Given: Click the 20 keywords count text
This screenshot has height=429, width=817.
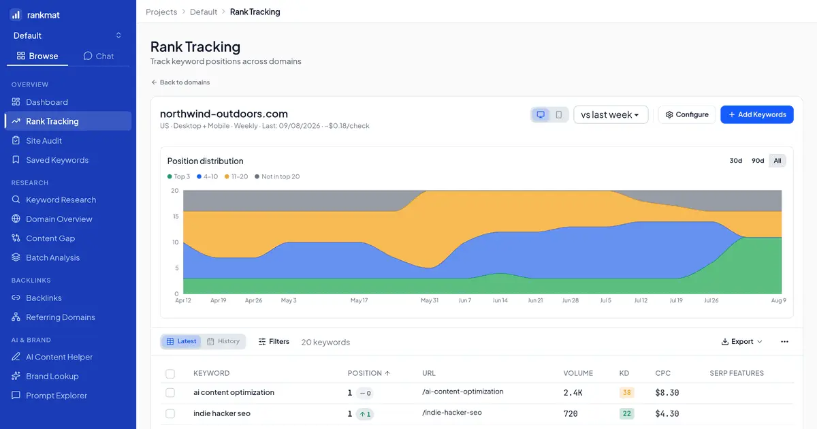Looking at the screenshot, I should point(325,342).
